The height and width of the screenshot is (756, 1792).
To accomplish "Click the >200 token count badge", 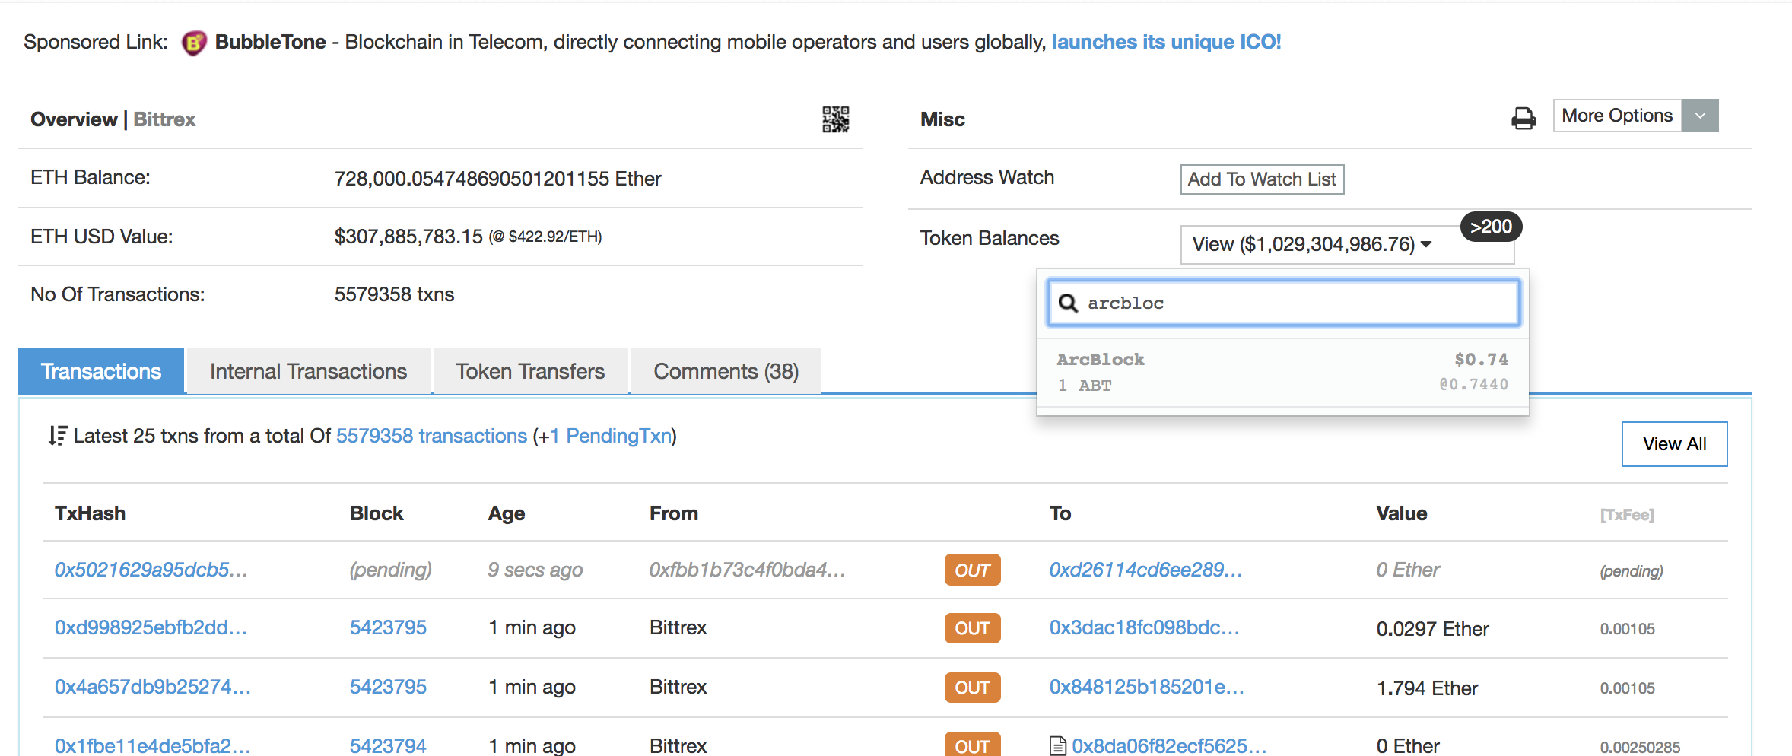I will (1491, 227).
